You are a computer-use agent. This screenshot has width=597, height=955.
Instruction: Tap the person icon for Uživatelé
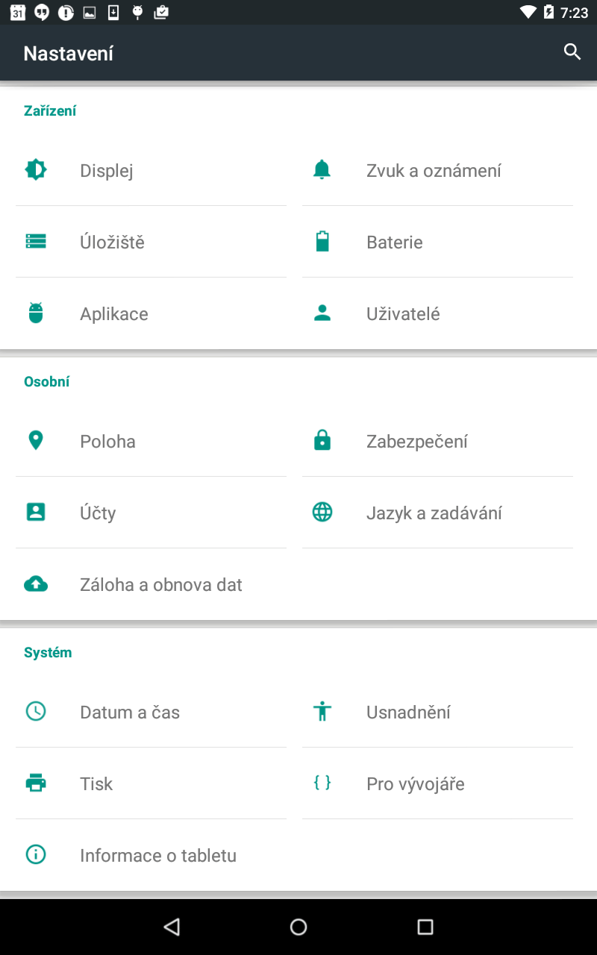[322, 313]
